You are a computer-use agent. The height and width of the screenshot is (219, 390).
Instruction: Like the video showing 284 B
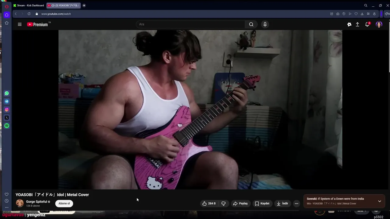pyautogui.click(x=209, y=203)
